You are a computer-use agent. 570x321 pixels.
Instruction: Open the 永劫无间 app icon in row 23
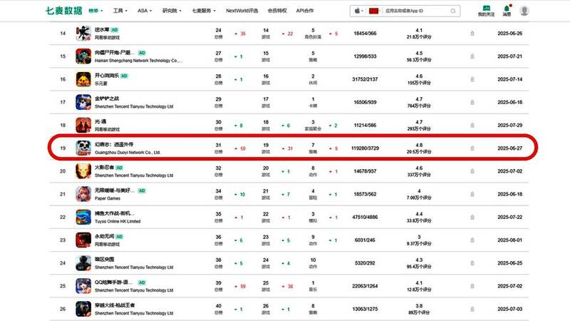coord(83,240)
